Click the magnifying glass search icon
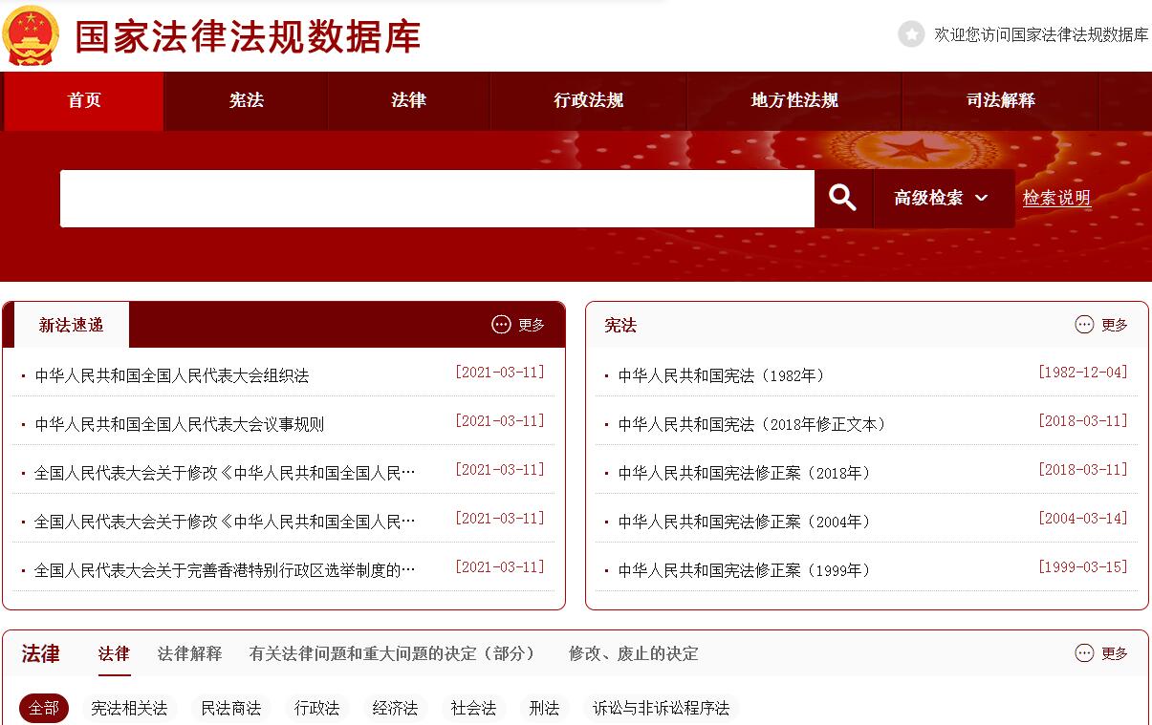The width and height of the screenshot is (1152, 725). click(842, 198)
